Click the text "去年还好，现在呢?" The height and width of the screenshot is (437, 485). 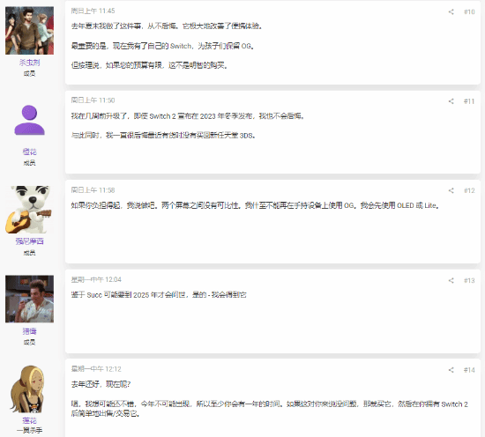click(101, 384)
